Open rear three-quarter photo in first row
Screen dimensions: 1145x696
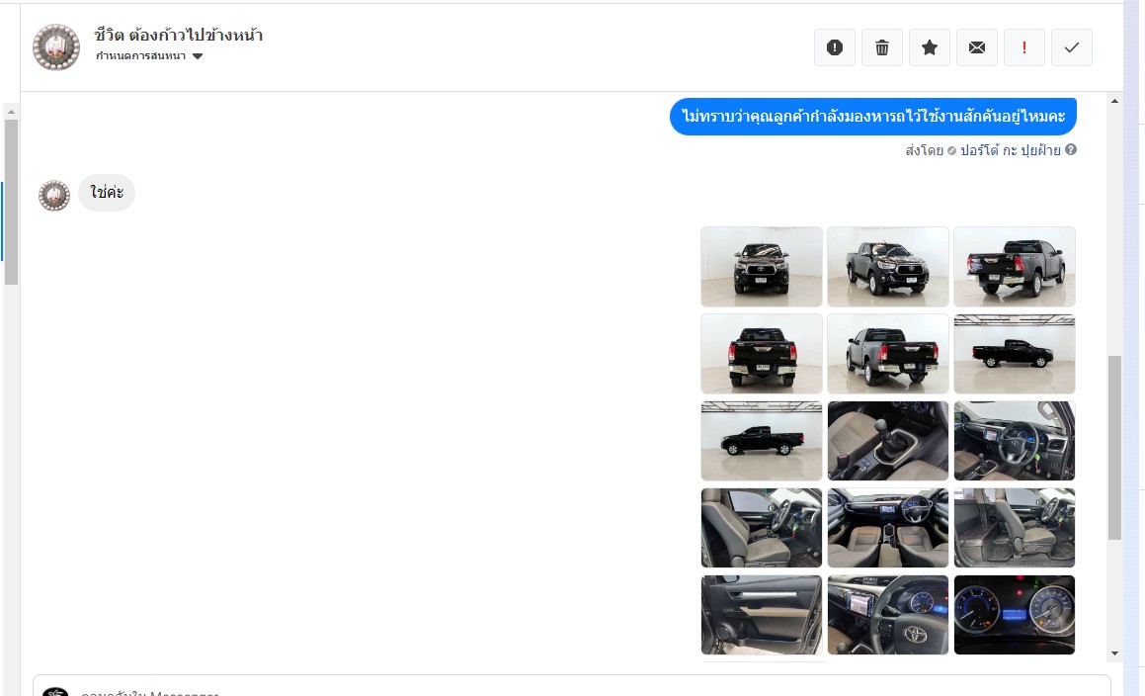coord(1015,267)
